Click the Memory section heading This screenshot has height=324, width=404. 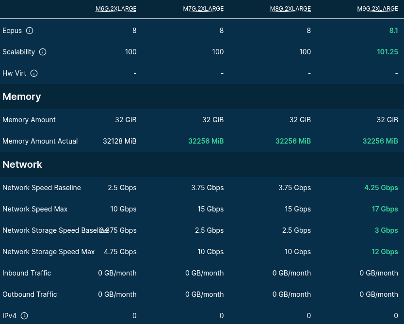pyautogui.click(x=22, y=97)
